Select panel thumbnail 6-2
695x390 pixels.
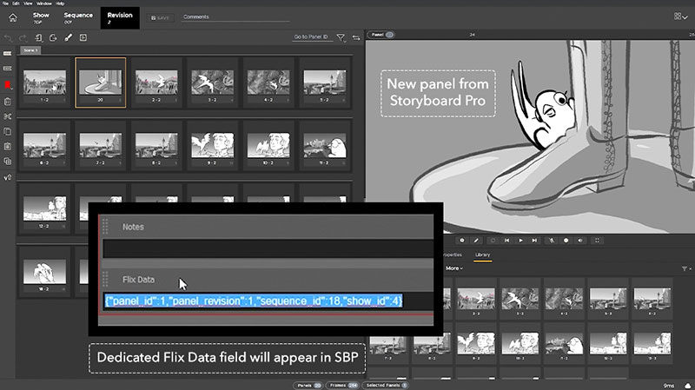point(45,146)
